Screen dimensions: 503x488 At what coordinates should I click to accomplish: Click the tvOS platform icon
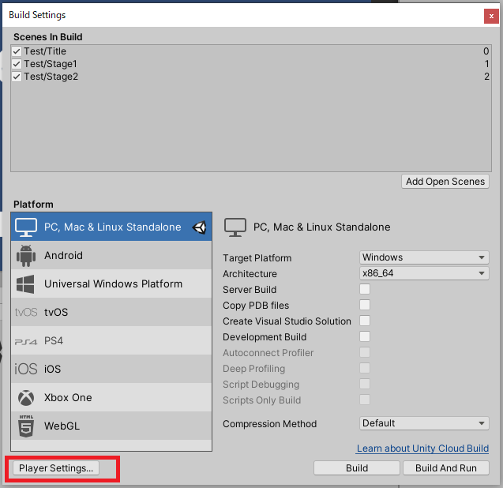26,312
